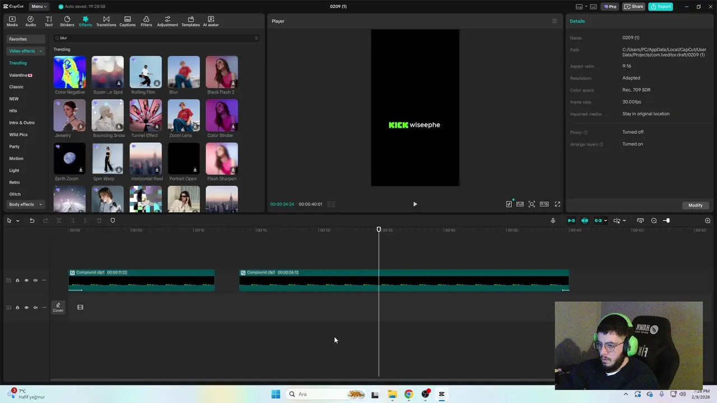This screenshot has height=403, width=717.
Task: Switch to the Text tab
Action: pos(49,21)
